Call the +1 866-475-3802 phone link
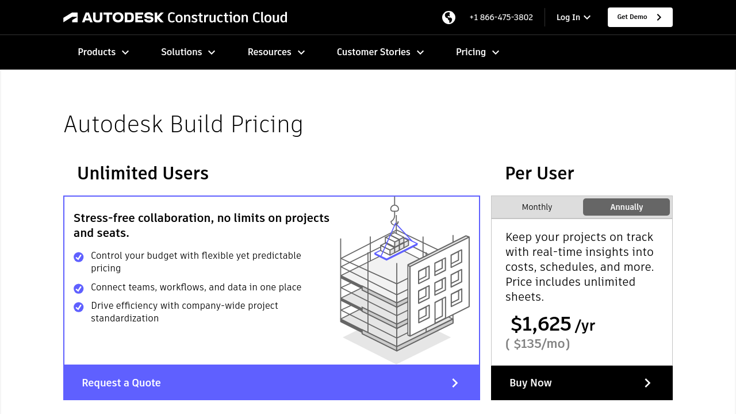736x414 pixels. point(501,17)
